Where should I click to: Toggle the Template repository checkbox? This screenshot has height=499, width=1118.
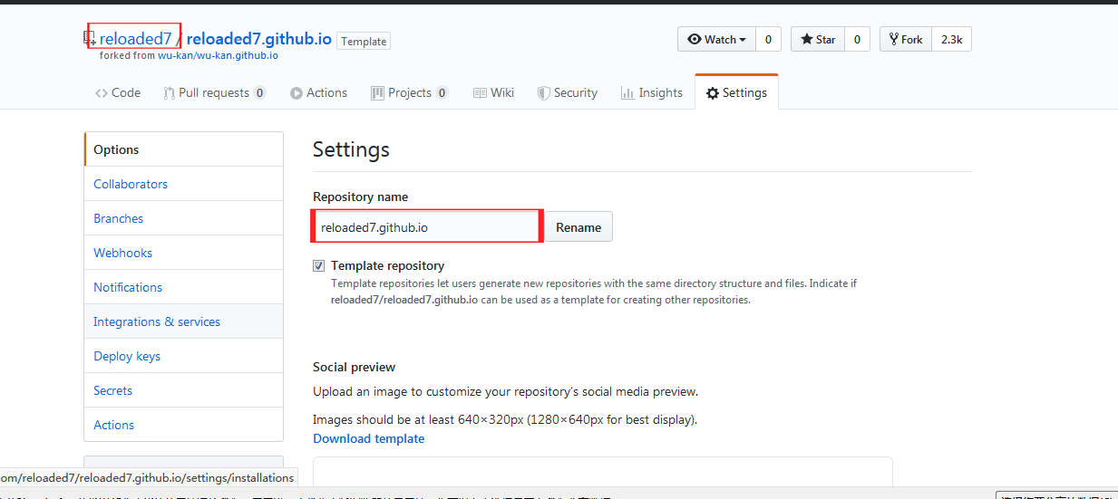[318, 266]
